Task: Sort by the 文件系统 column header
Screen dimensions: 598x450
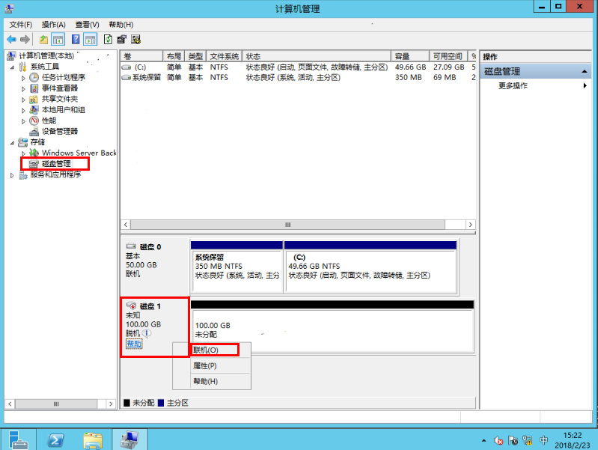Action: (x=225, y=56)
